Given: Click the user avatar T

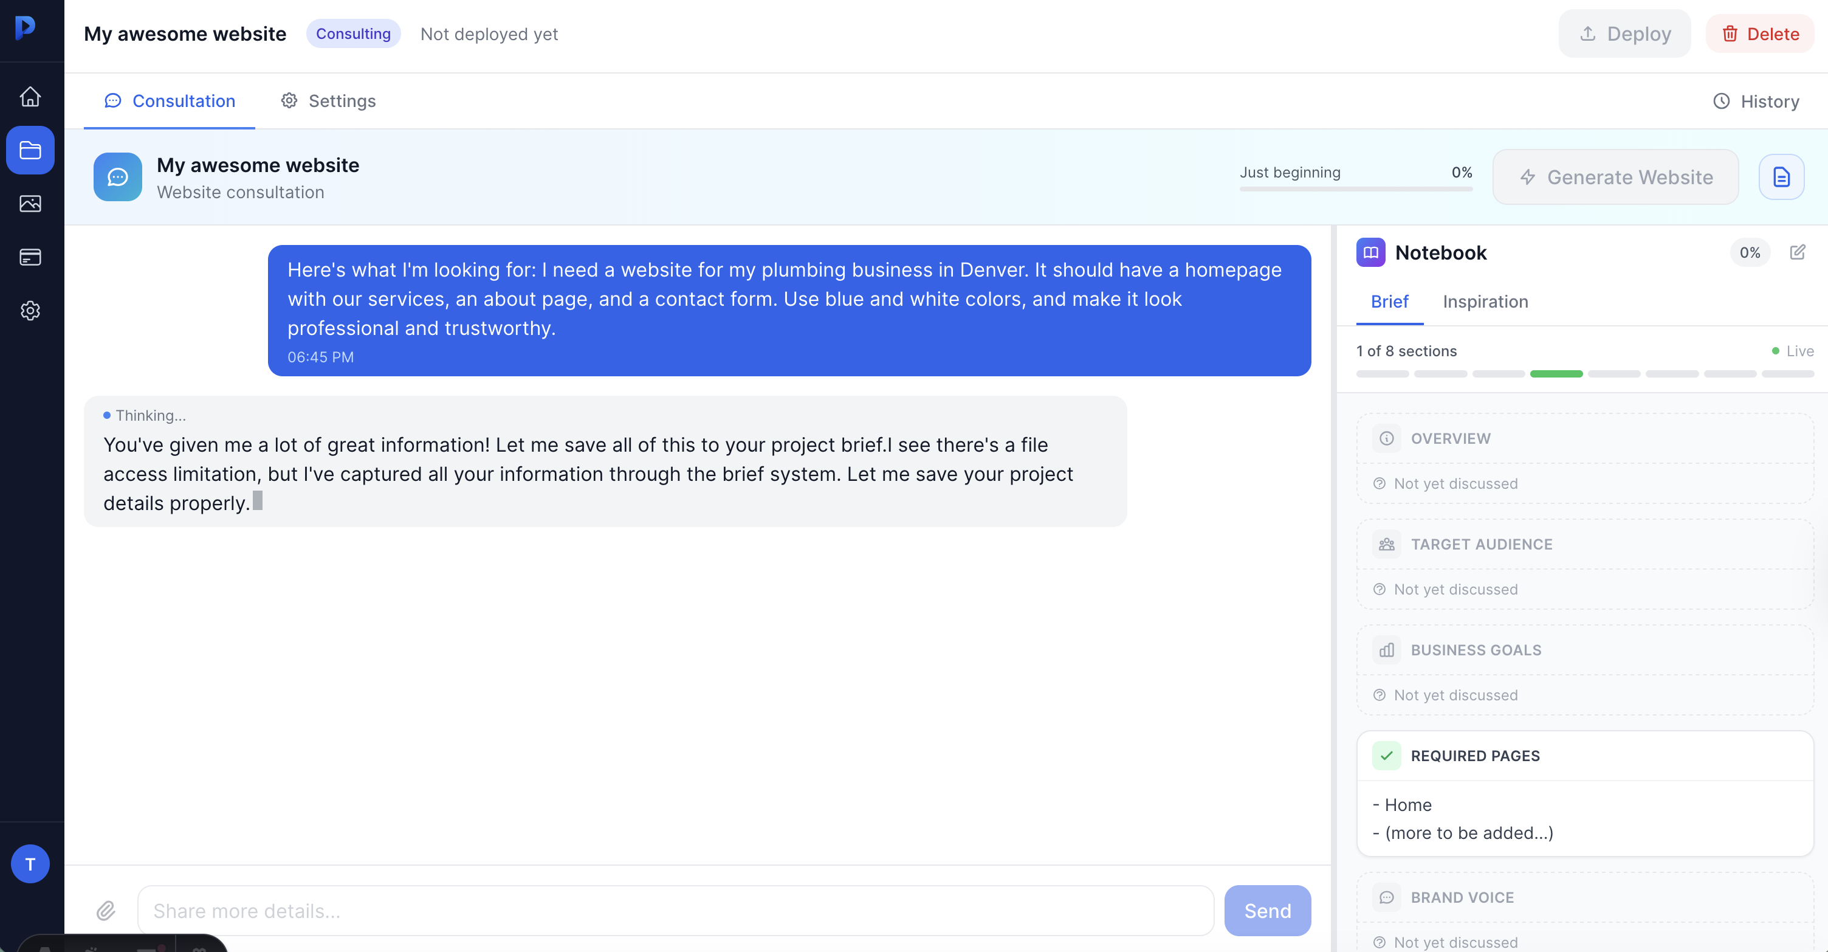Looking at the screenshot, I should click(x=30, y=863).
